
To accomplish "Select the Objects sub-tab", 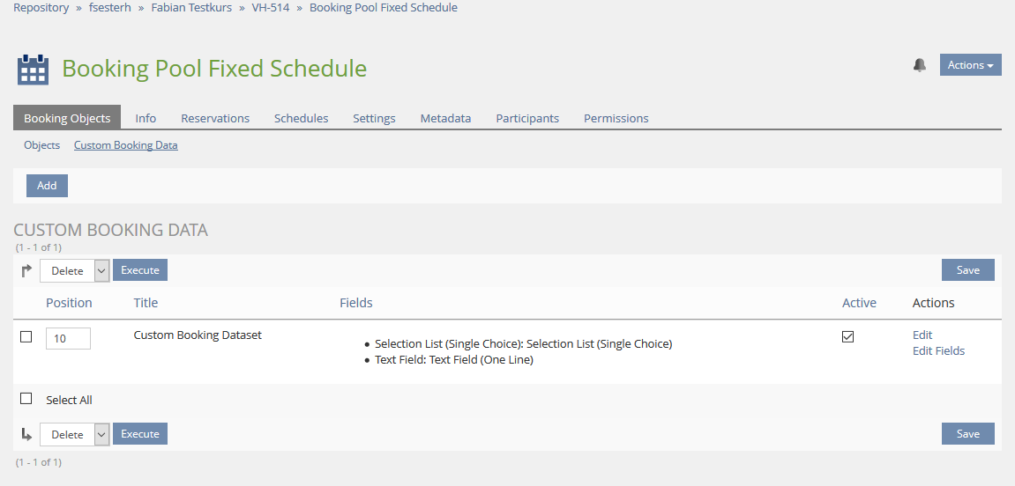I will pos(41,145).
